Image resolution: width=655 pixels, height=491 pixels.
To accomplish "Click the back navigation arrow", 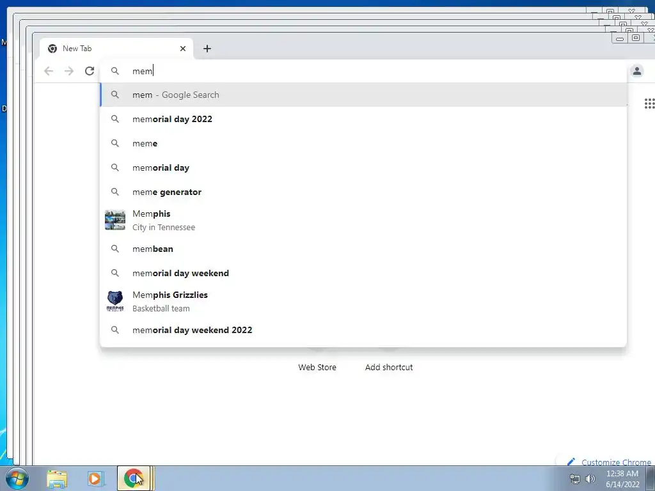I will 49,71.
